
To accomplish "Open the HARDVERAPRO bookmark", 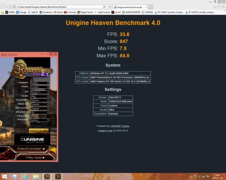I will coord(131,12).
